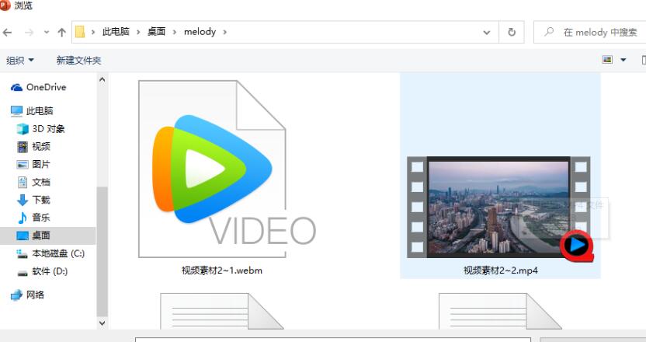The image size is (646, 342).
Task: Click sidebar scrollbar down arrow
Action: [102, 323]
